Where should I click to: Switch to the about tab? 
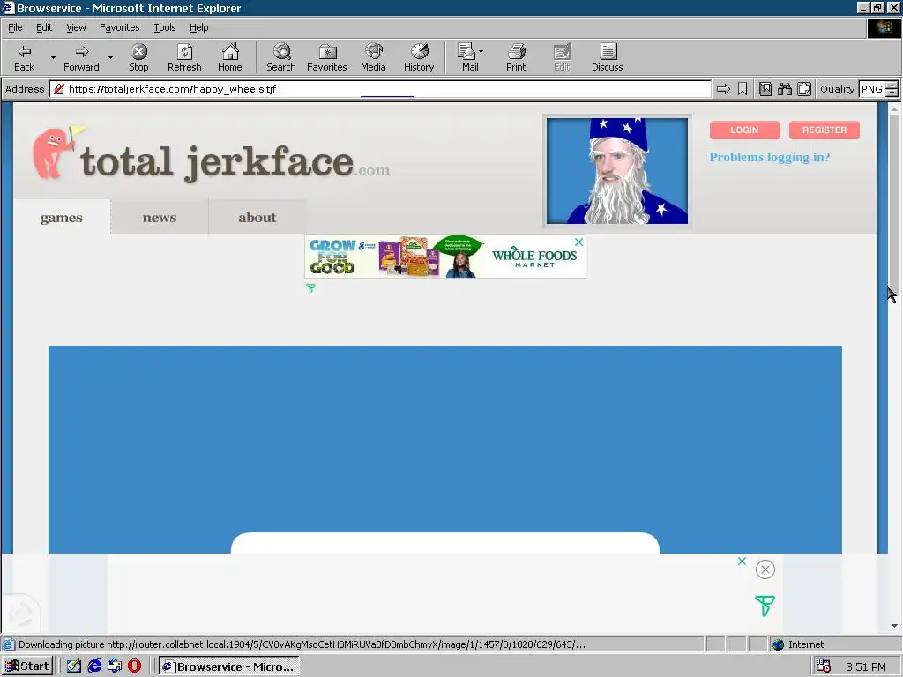[257, 217]
